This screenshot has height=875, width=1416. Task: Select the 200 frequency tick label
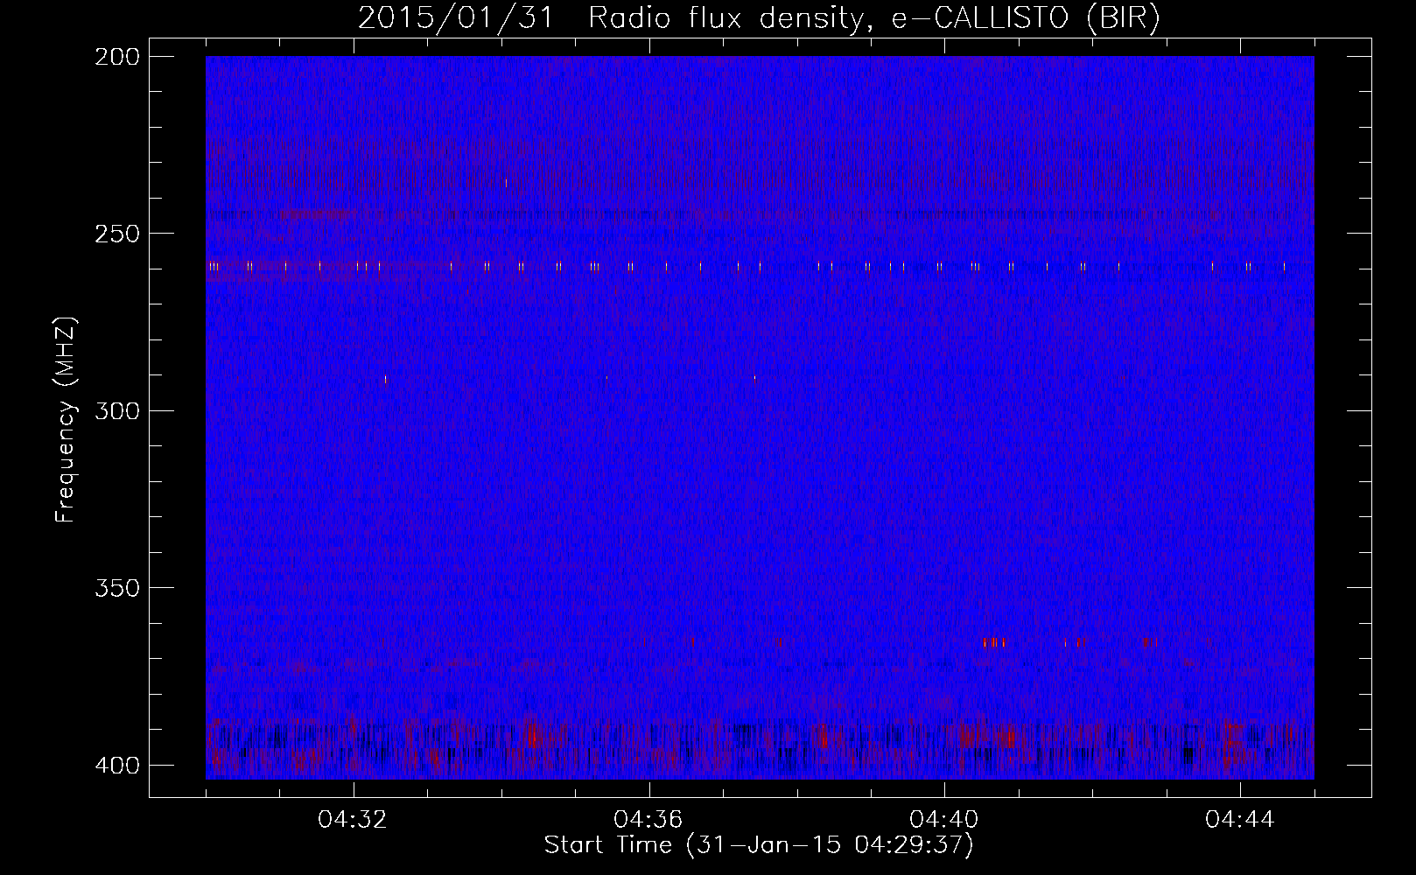click(116, 57)
